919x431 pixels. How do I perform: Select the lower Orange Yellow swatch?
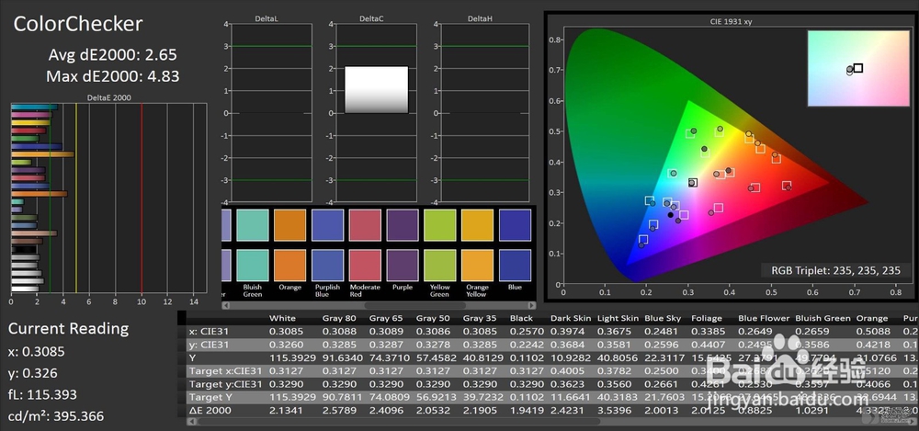478,265
